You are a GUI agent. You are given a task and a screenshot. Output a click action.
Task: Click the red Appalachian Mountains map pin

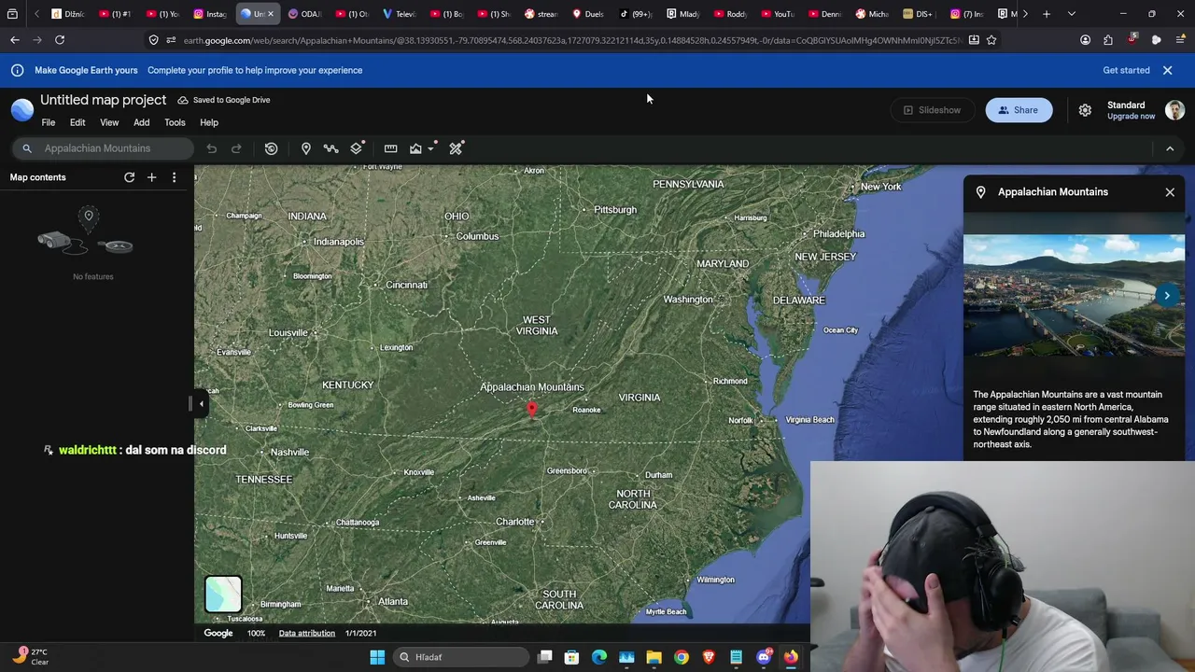coord(532,410)
